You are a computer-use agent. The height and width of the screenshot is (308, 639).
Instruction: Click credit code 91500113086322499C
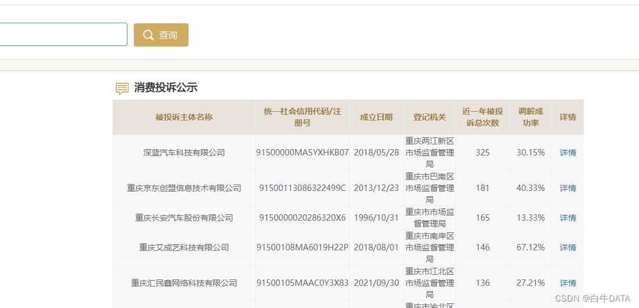pyautogui.click(x=303, y=188)
